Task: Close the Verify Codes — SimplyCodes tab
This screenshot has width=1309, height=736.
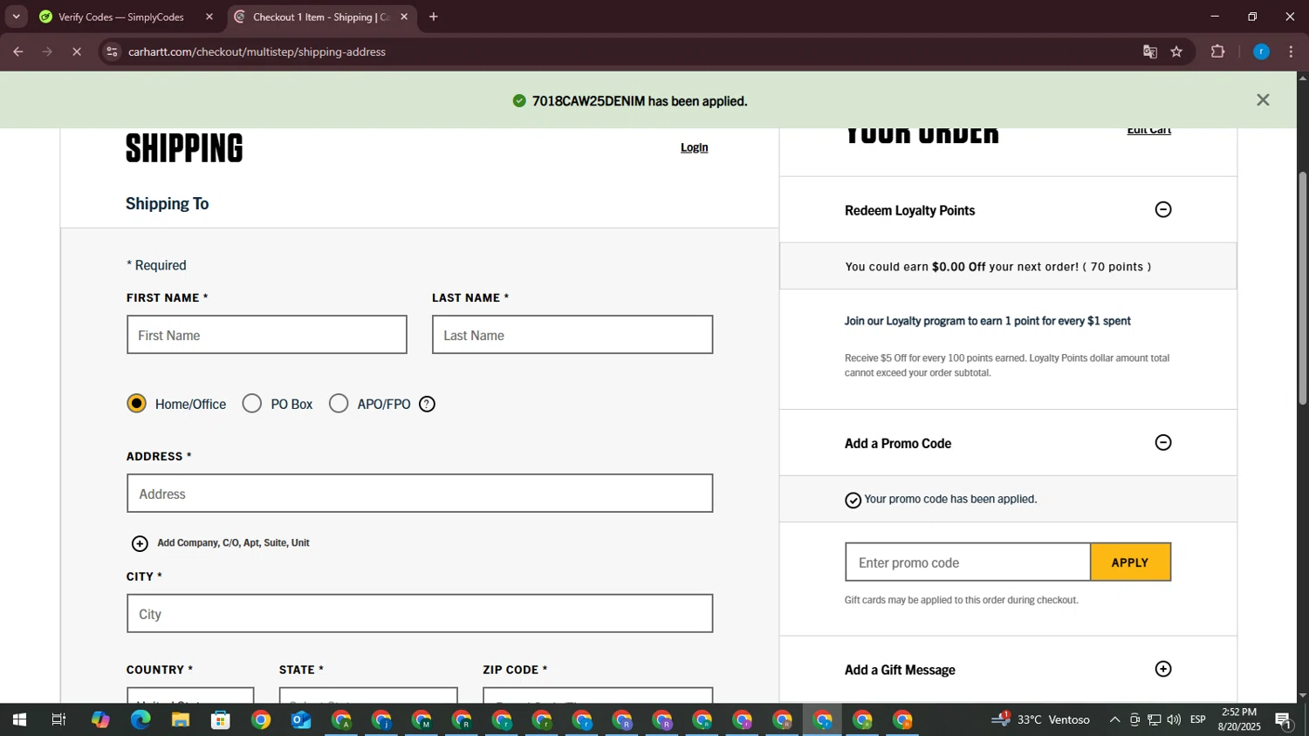Action: point(209,17)
